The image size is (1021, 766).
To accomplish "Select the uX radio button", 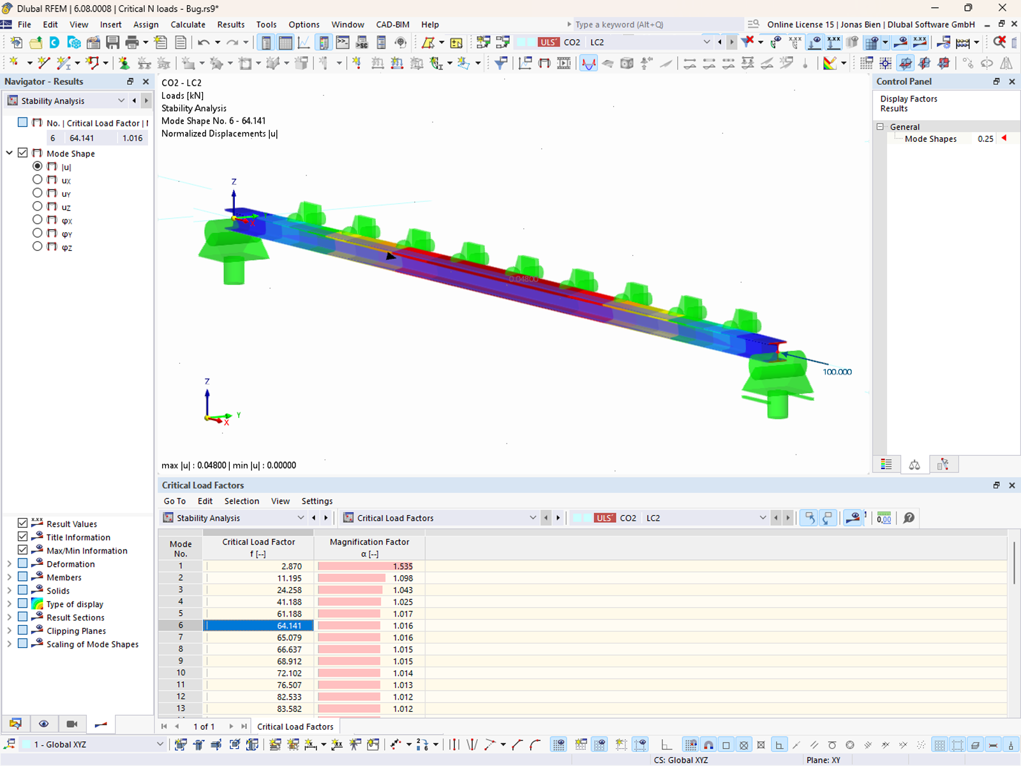I will (38, 180).
